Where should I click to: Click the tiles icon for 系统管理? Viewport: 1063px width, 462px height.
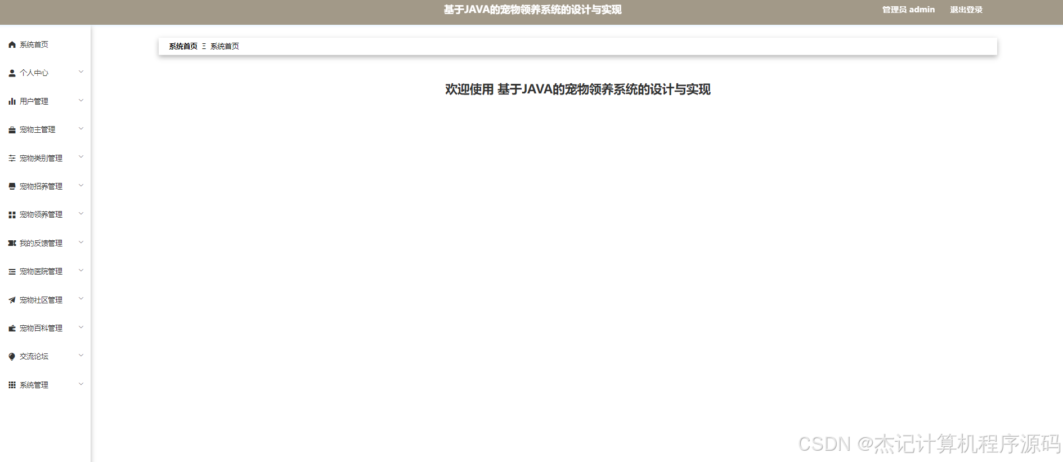point(12,385)
